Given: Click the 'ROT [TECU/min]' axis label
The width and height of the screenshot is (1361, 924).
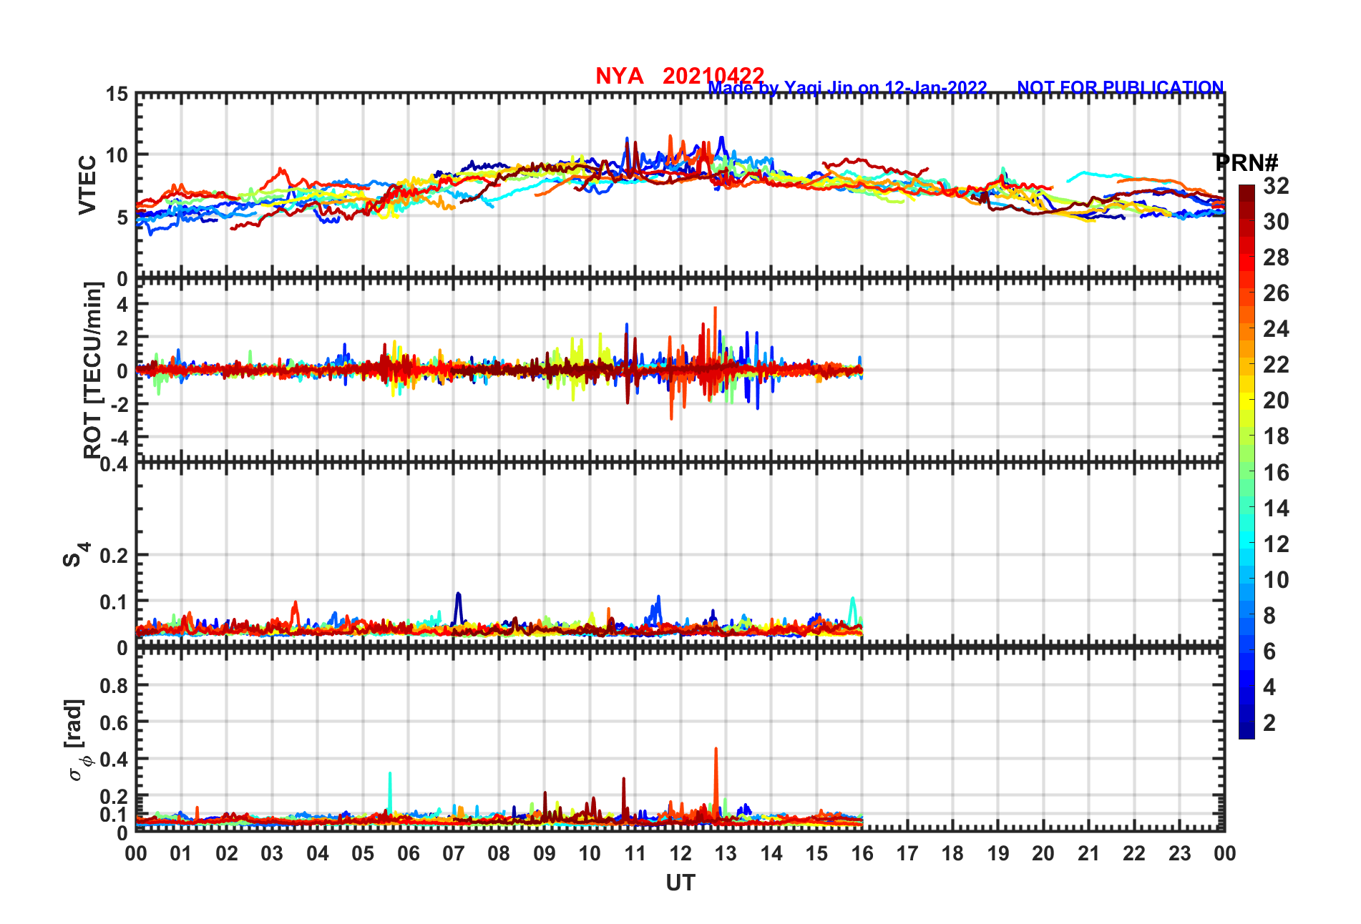Looking at the screenshot, I should point(93,370).
